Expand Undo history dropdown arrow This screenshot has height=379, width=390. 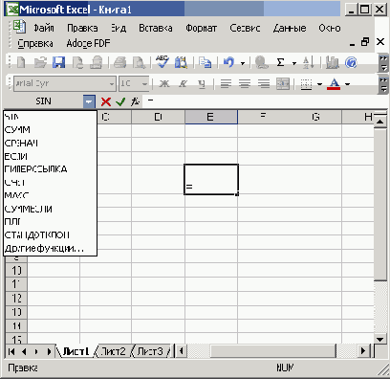pyautogui.click(x=243, y=63)
